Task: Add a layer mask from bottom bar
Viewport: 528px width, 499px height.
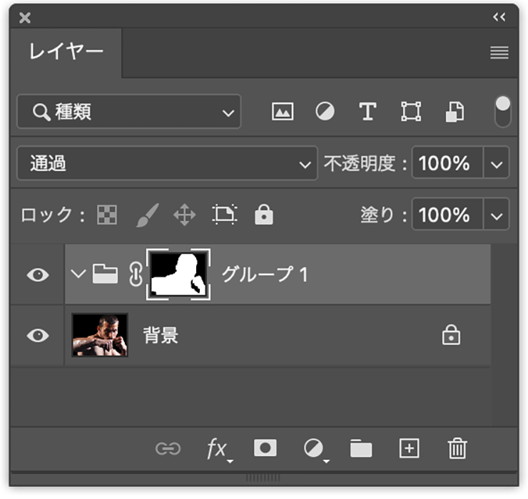Action: (x=265, y=448)
